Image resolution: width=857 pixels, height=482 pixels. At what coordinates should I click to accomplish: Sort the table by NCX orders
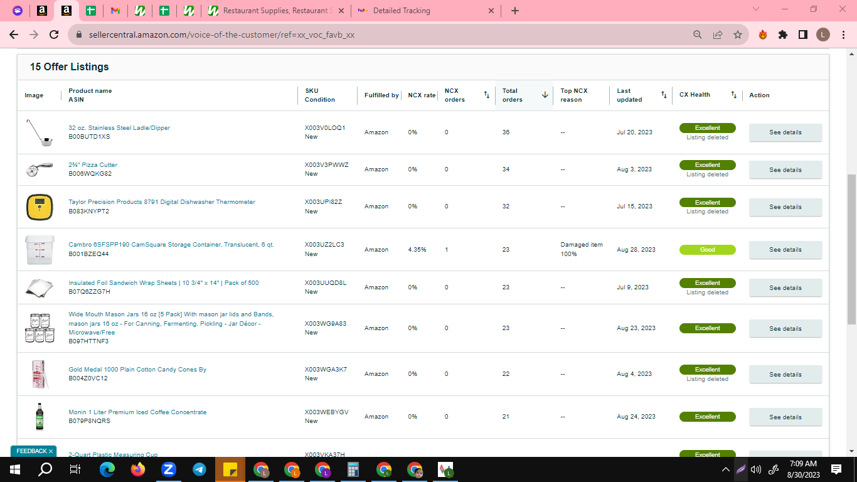(486, 95)
